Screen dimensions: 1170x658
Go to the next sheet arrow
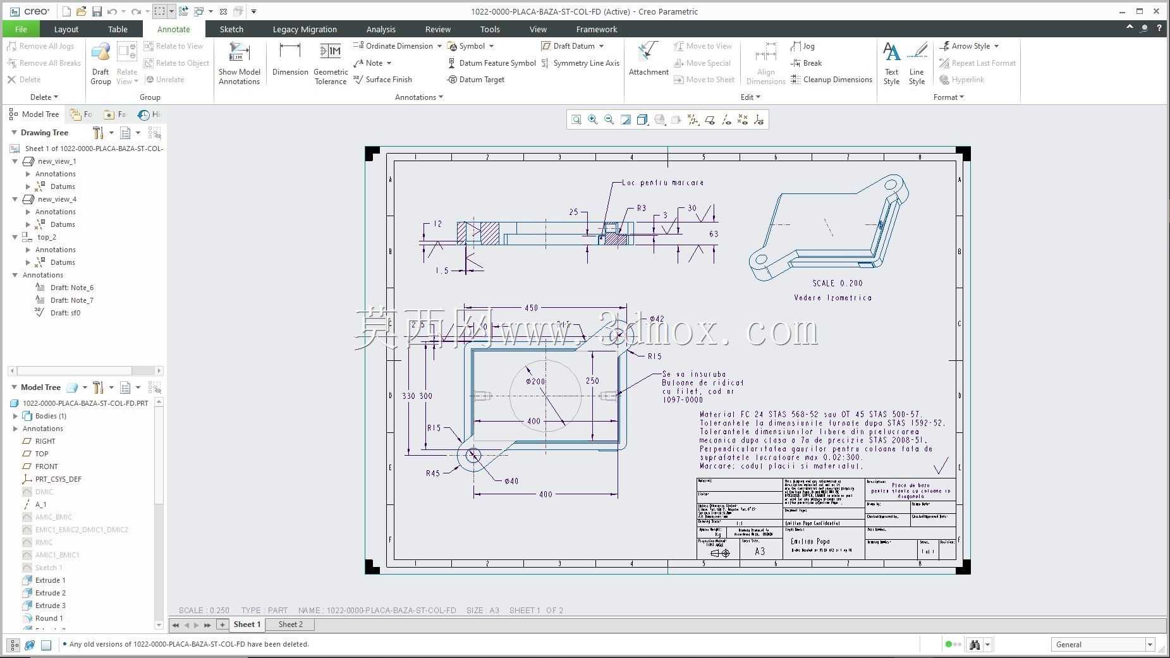pyautogui.click(x=197, y=625)
